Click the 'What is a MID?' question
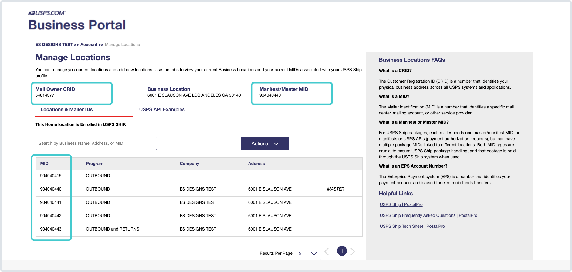The height and width of the screenshot is (272, 572). 394,96
